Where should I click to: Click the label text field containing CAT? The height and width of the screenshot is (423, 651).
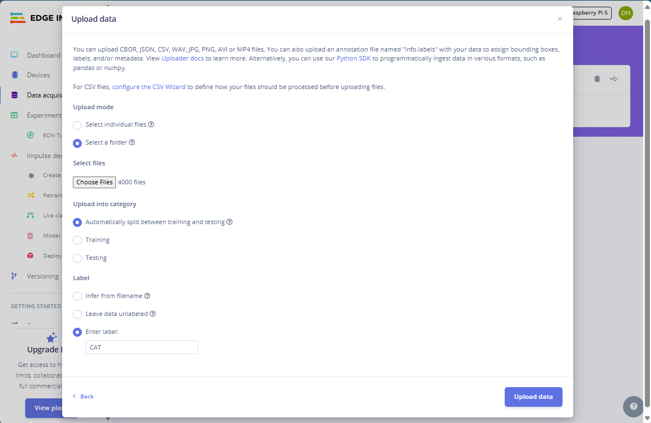142,347
